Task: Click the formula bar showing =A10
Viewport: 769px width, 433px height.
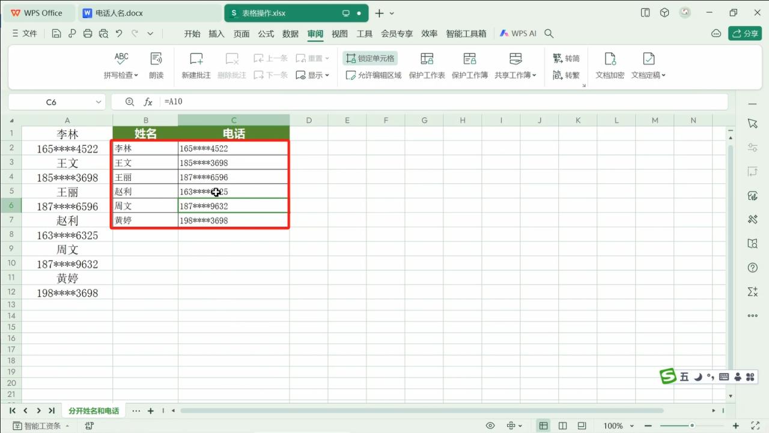Action: click(x=442, y=102)
